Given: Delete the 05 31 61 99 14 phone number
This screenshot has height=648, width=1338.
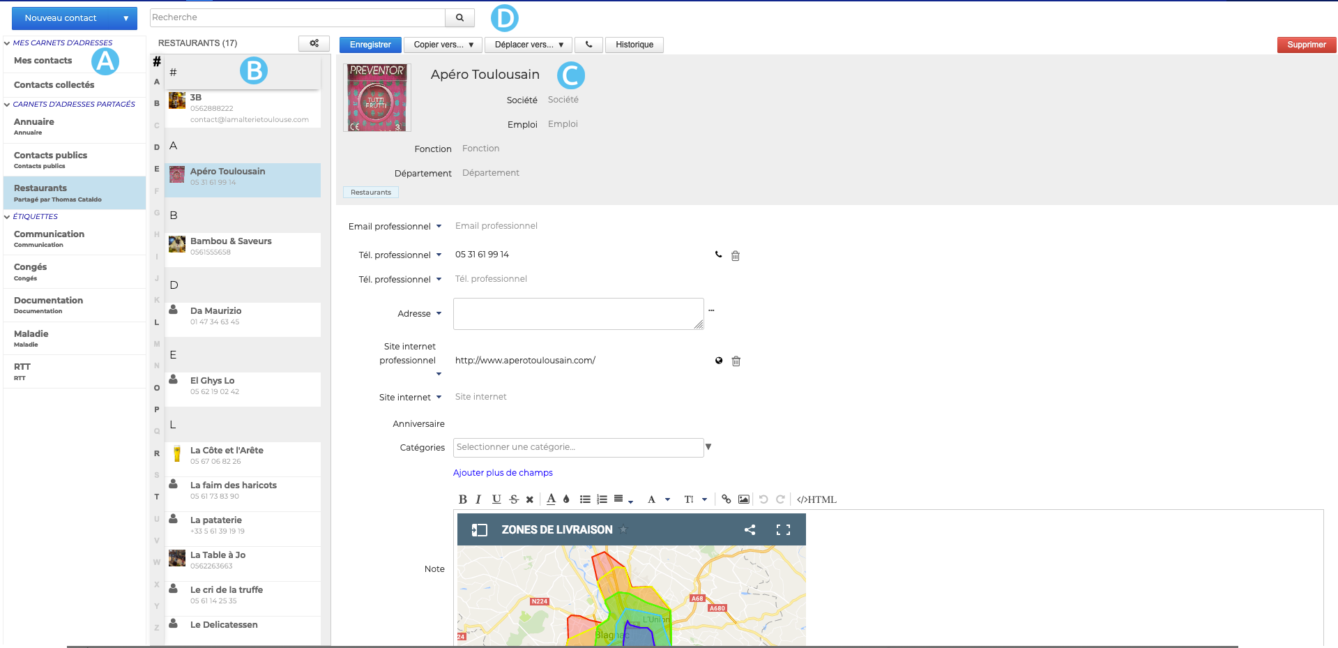Looking at the screenshot, I should 735,256.
